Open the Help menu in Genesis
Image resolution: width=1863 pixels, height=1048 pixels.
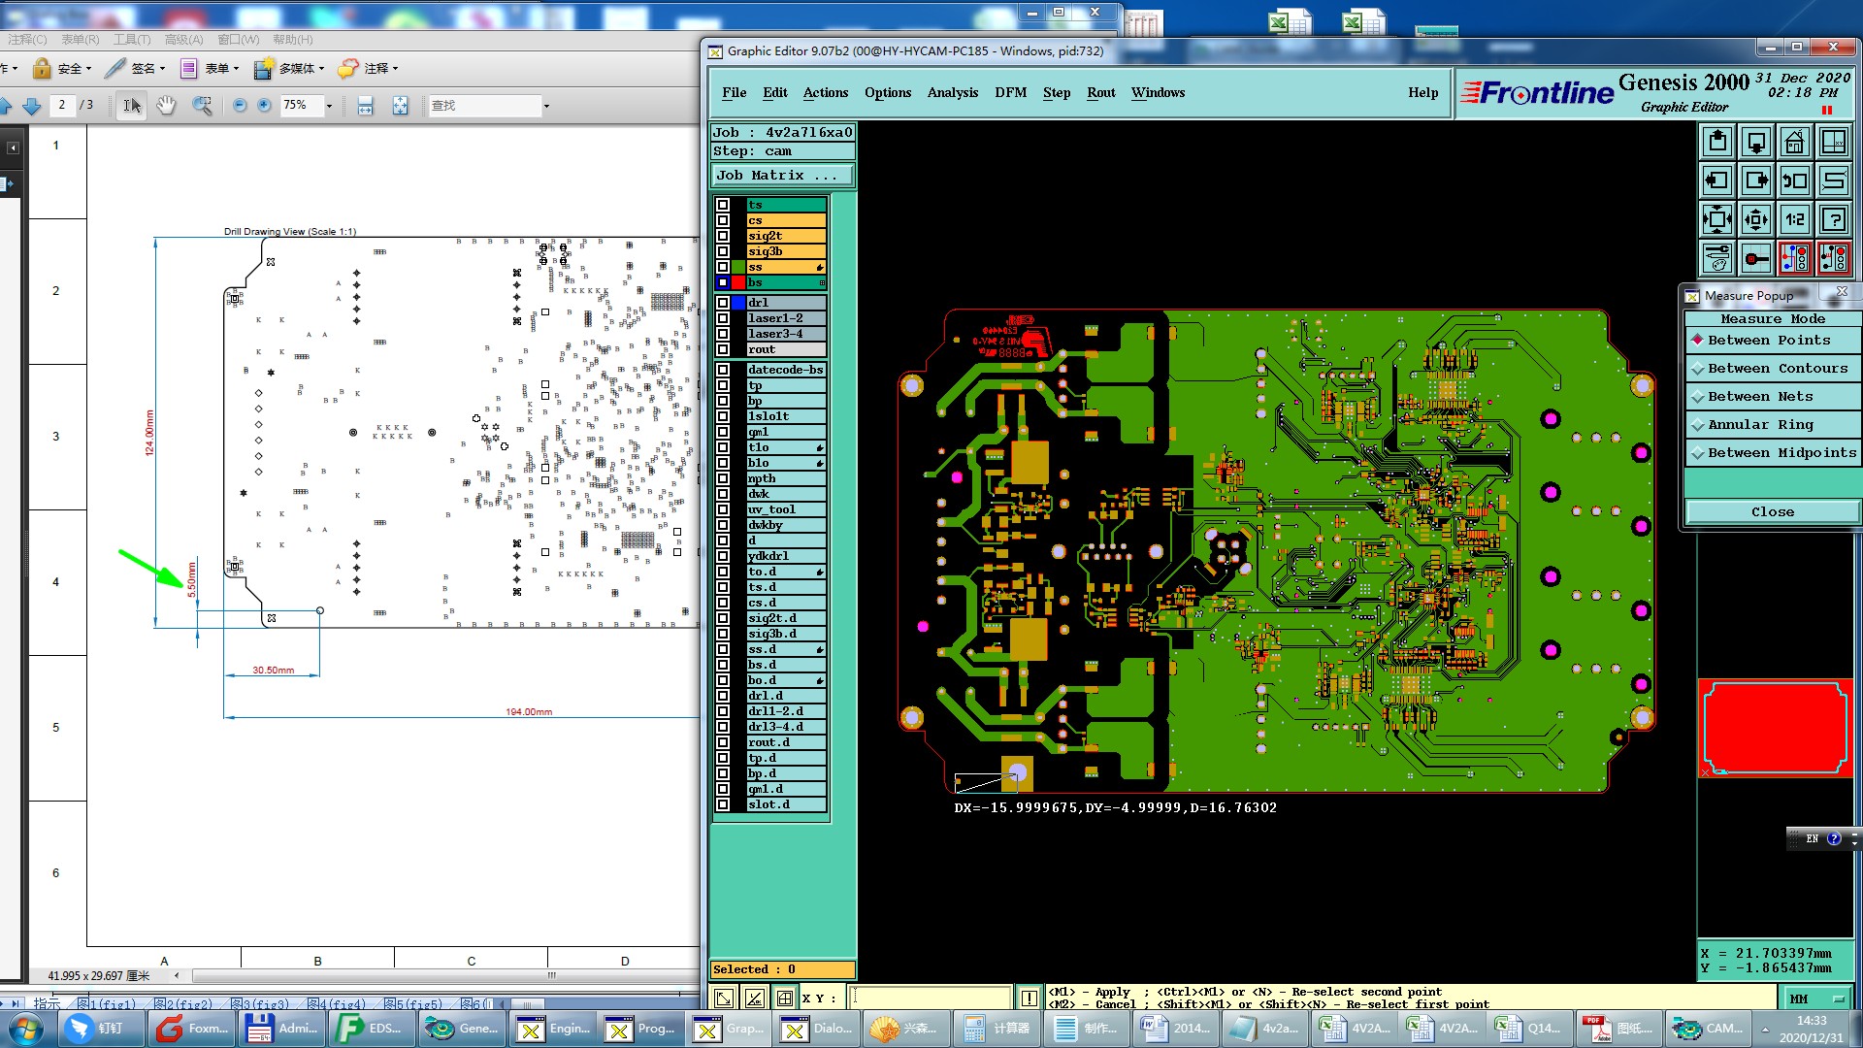[x=1423, y=93]
